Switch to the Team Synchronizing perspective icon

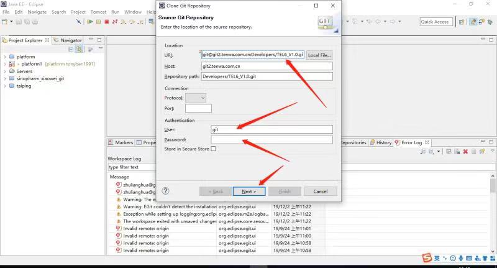481,22
